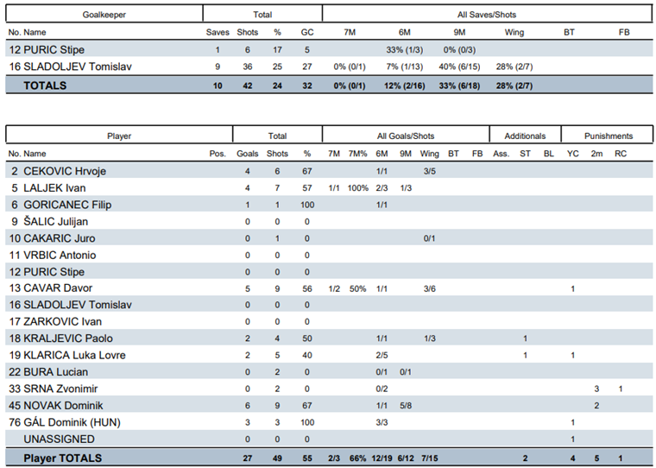Click the 'All Goals/Shots' header

pyautogui.click(x=406, y=136)
